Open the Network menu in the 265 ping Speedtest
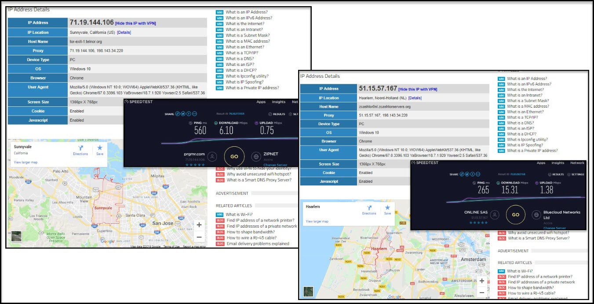 point(577,163)
